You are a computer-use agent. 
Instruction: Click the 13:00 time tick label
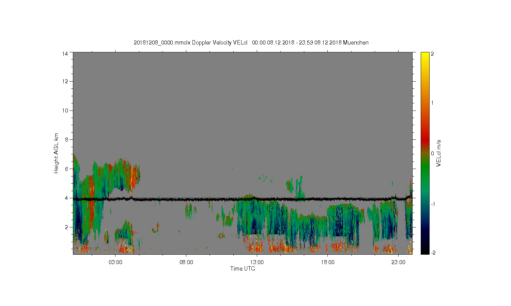click(257, 262)
